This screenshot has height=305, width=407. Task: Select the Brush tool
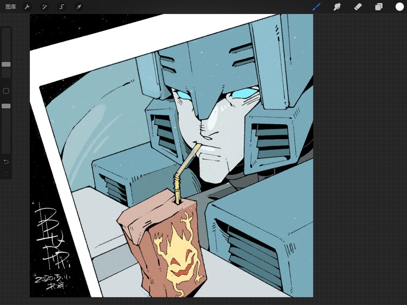316,7
